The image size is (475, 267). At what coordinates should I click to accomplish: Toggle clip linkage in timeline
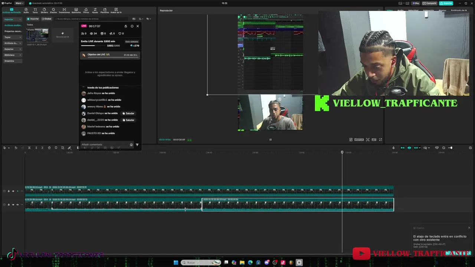click(416, 148)
